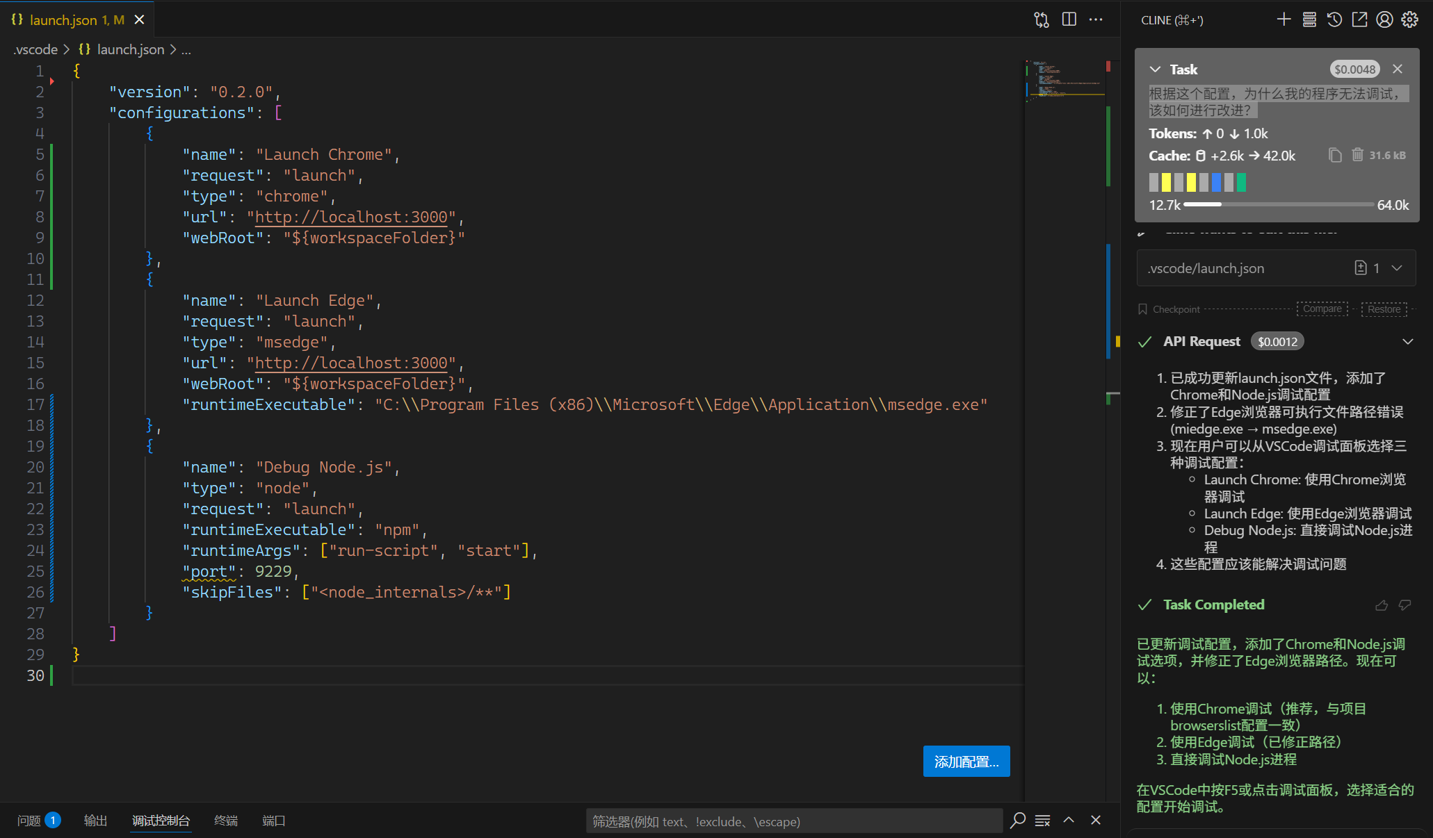The width and height of the screenshot is (1433, 838).
Task: Open the 问题 panel tab
Action: click(x=31, y=821)
